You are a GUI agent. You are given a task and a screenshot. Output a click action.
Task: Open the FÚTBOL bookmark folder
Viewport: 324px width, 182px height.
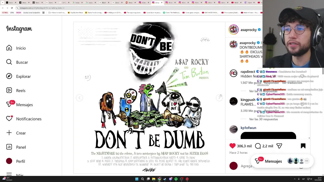(5, 13)
